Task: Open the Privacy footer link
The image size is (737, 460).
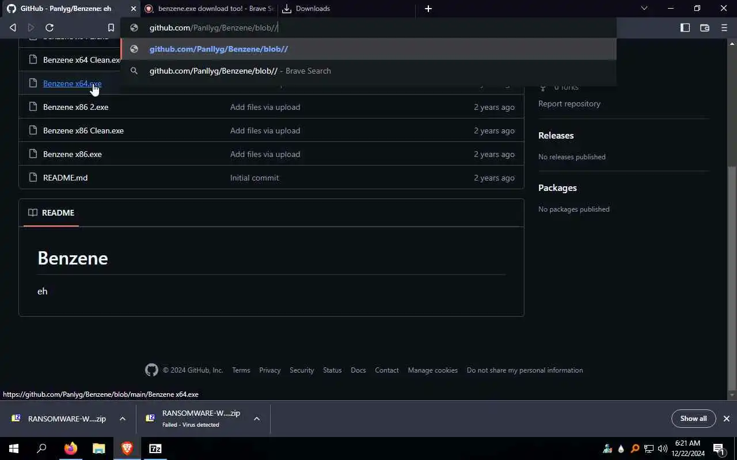Action: tap(269, 370)
